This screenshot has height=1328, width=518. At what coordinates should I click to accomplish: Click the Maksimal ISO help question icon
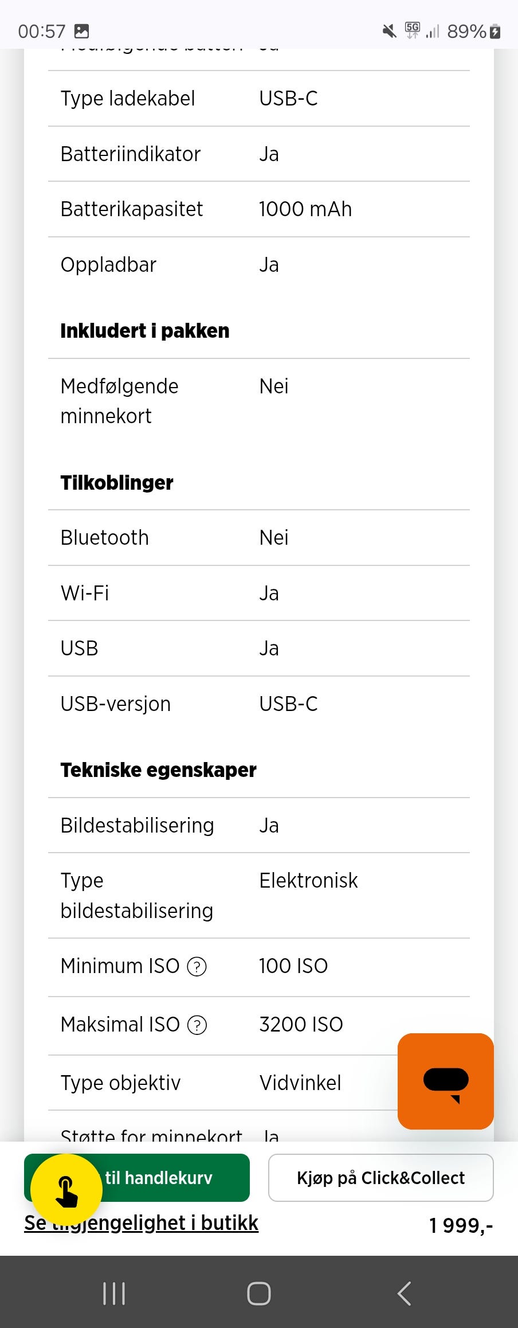tap(197, 1025)
